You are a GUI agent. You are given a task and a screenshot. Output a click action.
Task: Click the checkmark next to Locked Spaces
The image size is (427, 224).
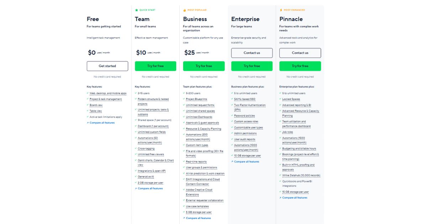(280, 99)
